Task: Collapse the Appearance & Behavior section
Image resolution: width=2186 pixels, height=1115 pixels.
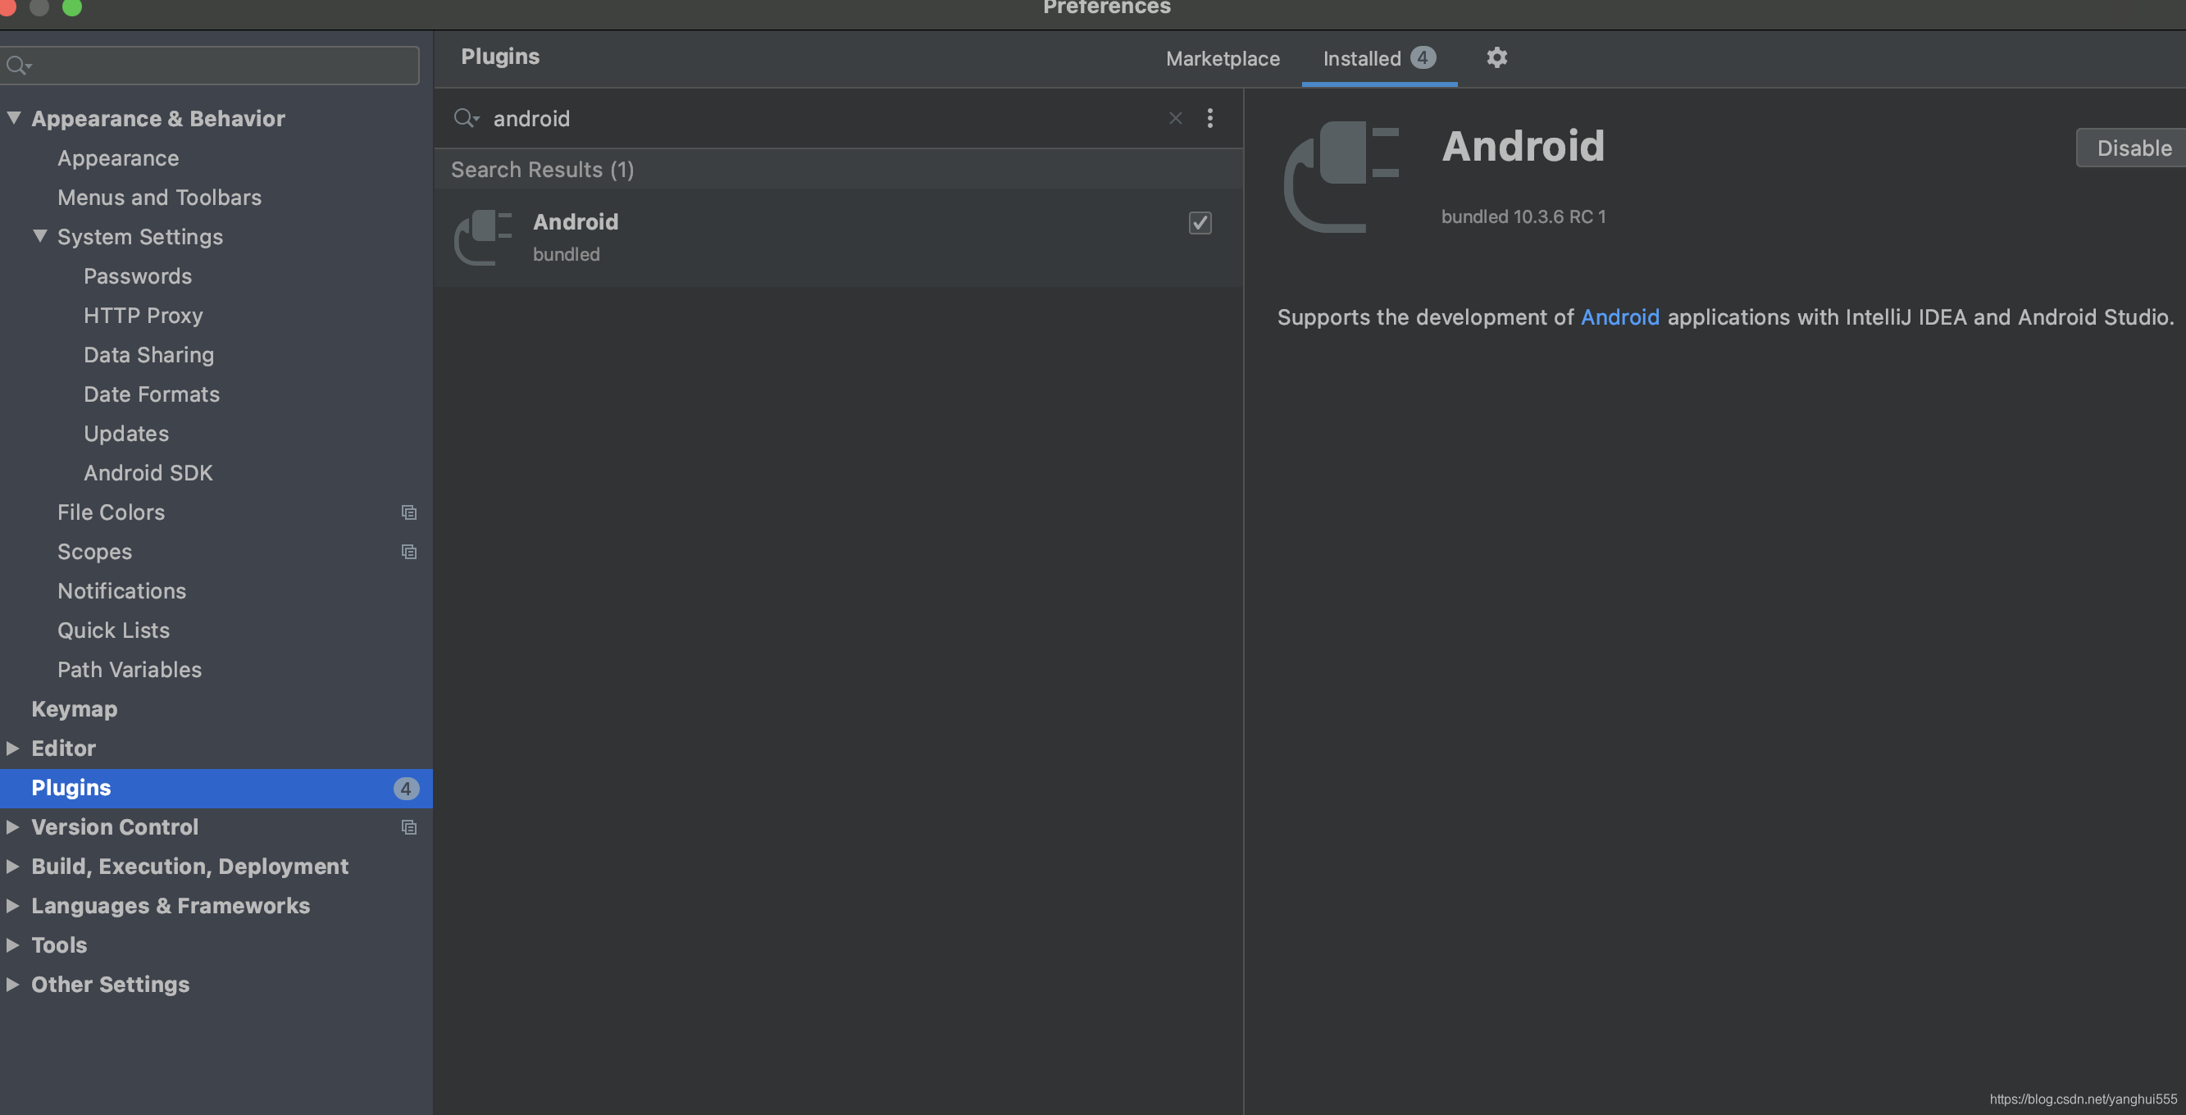Action: (x=14, y=118)
